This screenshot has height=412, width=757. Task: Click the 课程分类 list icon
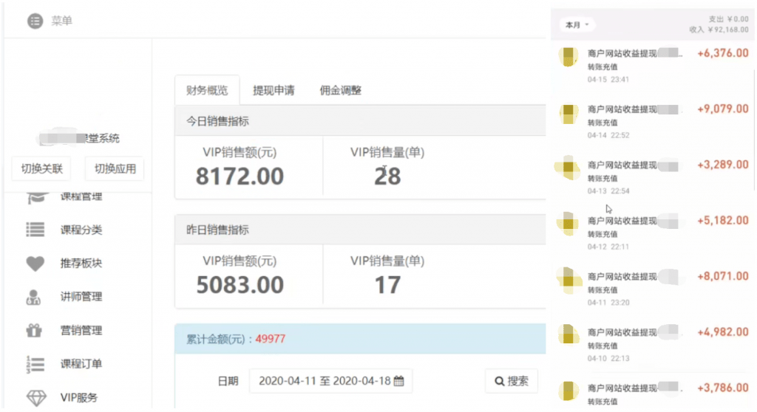click(x=35, y=230)
